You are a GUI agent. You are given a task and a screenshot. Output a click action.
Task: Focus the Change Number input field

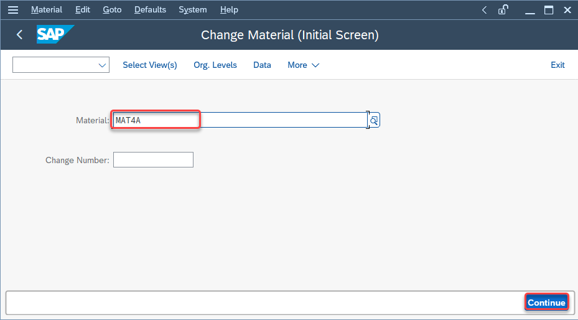tap(153, 160)
